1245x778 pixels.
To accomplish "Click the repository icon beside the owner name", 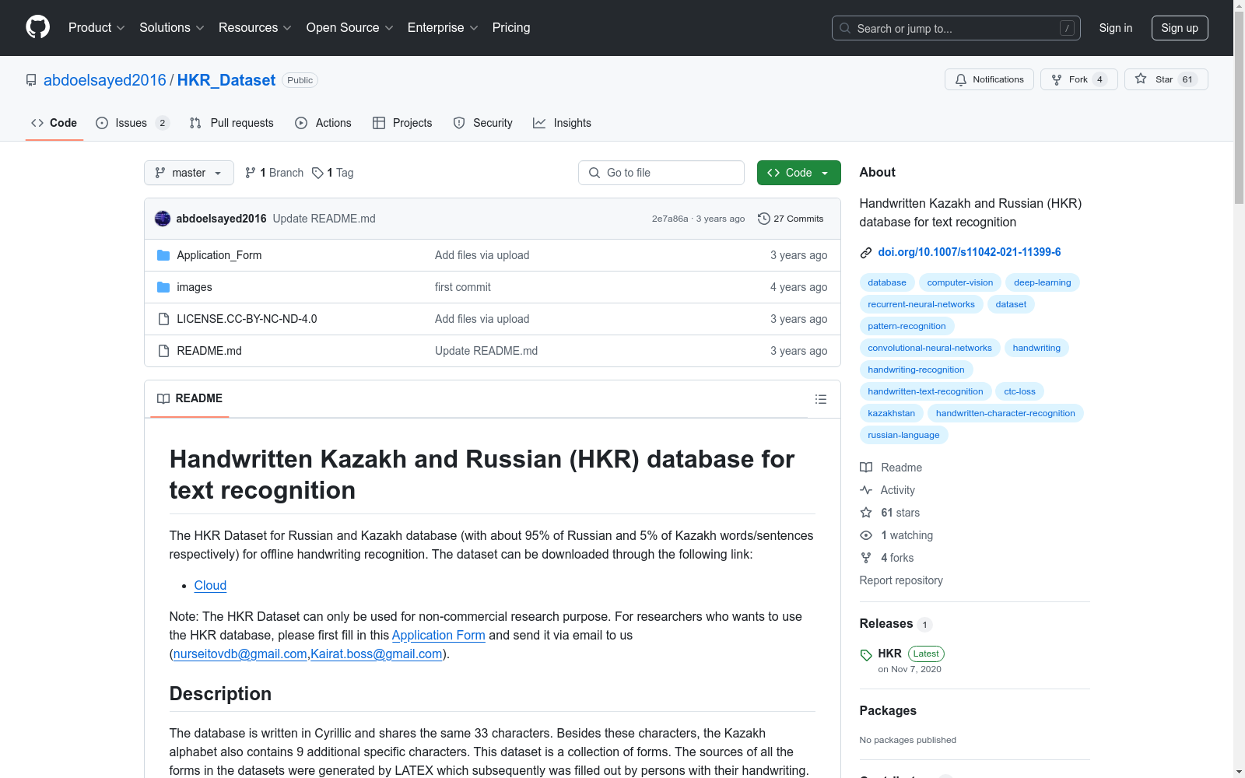I will tap(31, 80).
